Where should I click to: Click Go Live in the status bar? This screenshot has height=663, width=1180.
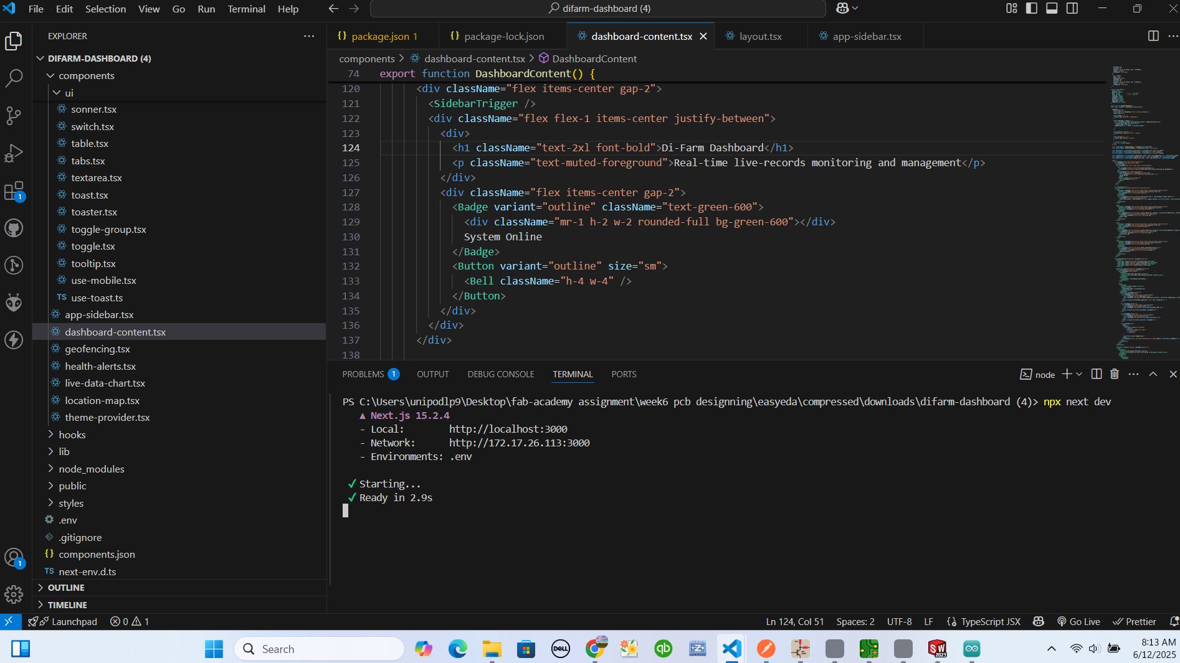click(1078, 621)
